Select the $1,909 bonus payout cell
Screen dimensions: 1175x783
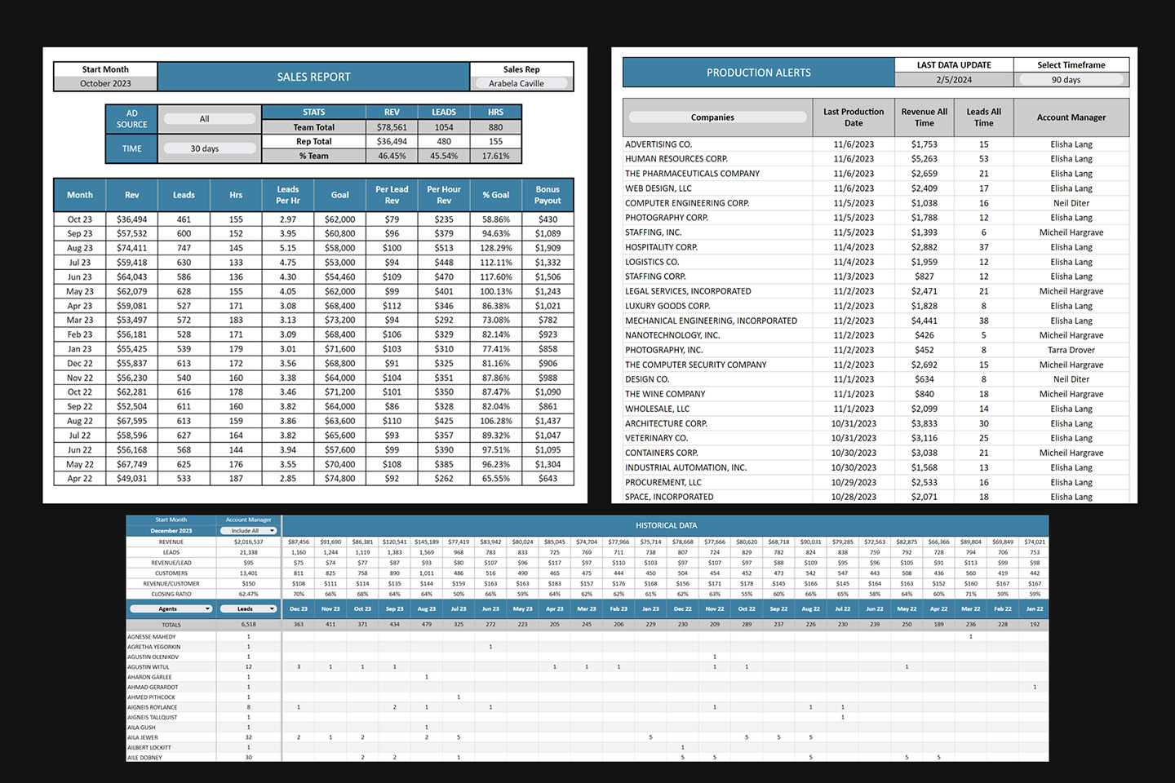point(548,248)
